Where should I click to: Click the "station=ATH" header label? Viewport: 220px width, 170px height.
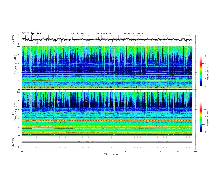point(103,33)
